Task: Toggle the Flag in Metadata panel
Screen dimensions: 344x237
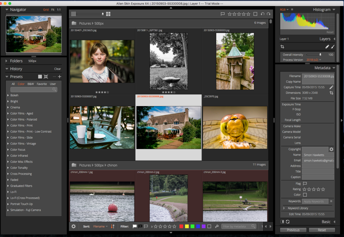Action: [305, 184]
